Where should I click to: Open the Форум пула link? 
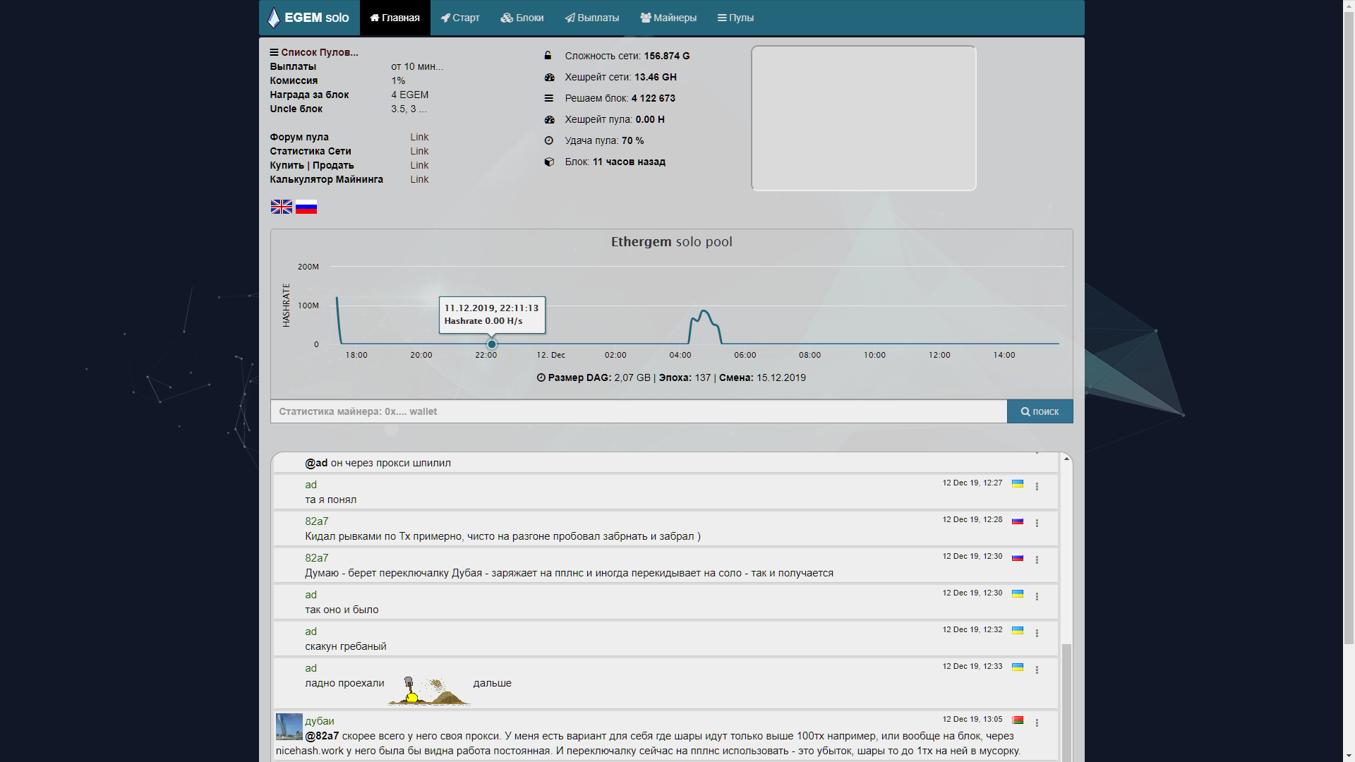[419, 137]
